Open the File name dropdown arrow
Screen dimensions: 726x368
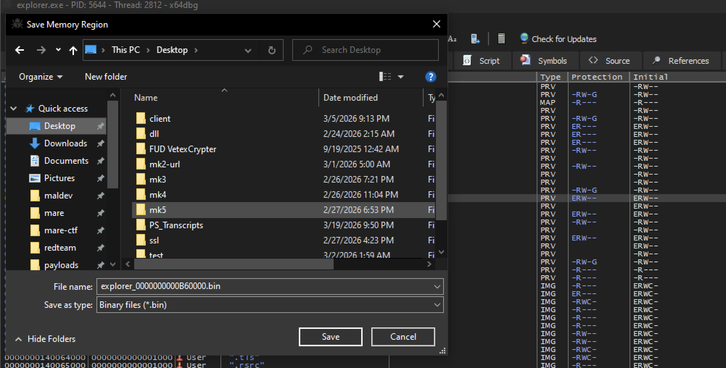437,287
